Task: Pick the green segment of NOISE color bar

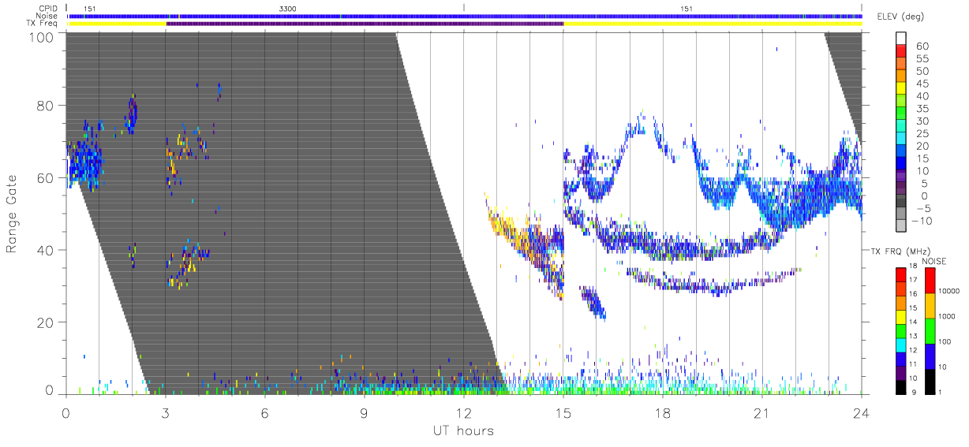Action: click(x=930, y=331)
